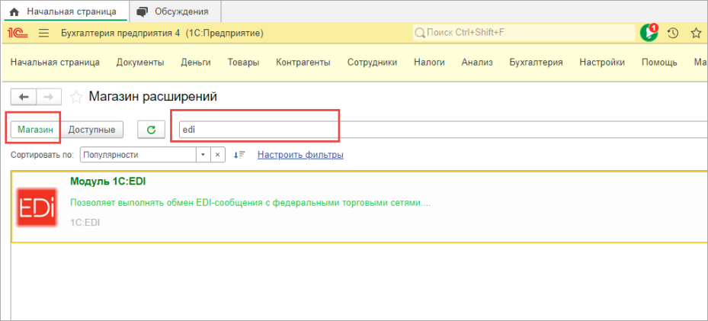Switch to the Обсуждения tab

175,11
